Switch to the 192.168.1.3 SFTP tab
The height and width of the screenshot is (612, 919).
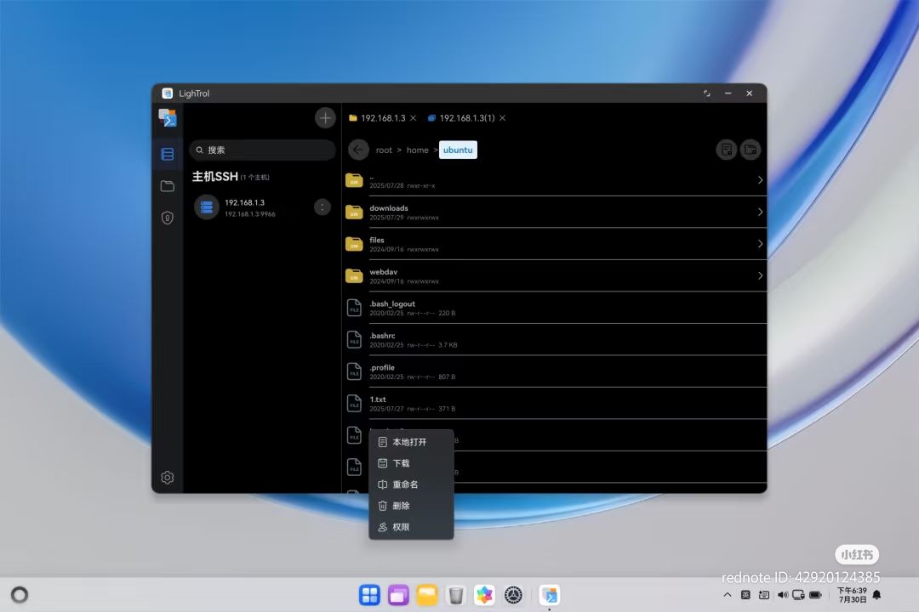pyautogui.click(x=377, y=118)
